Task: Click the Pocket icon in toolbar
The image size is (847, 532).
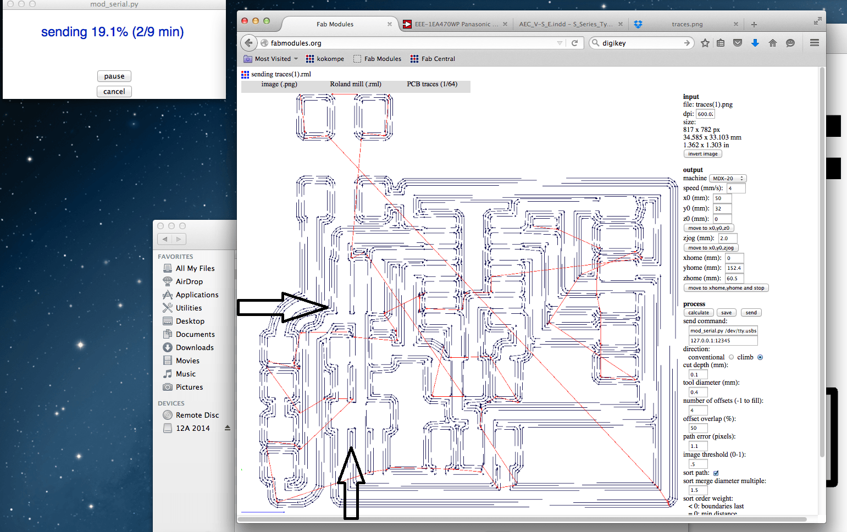Action: tap(738, 43)
